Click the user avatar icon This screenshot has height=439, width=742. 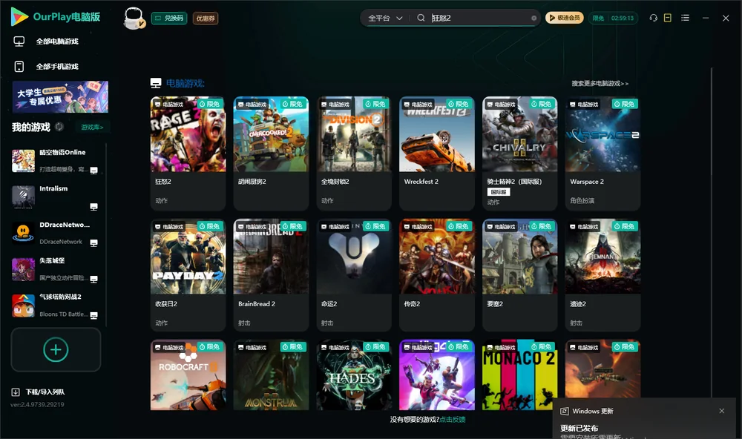click(x=134, y=18)
